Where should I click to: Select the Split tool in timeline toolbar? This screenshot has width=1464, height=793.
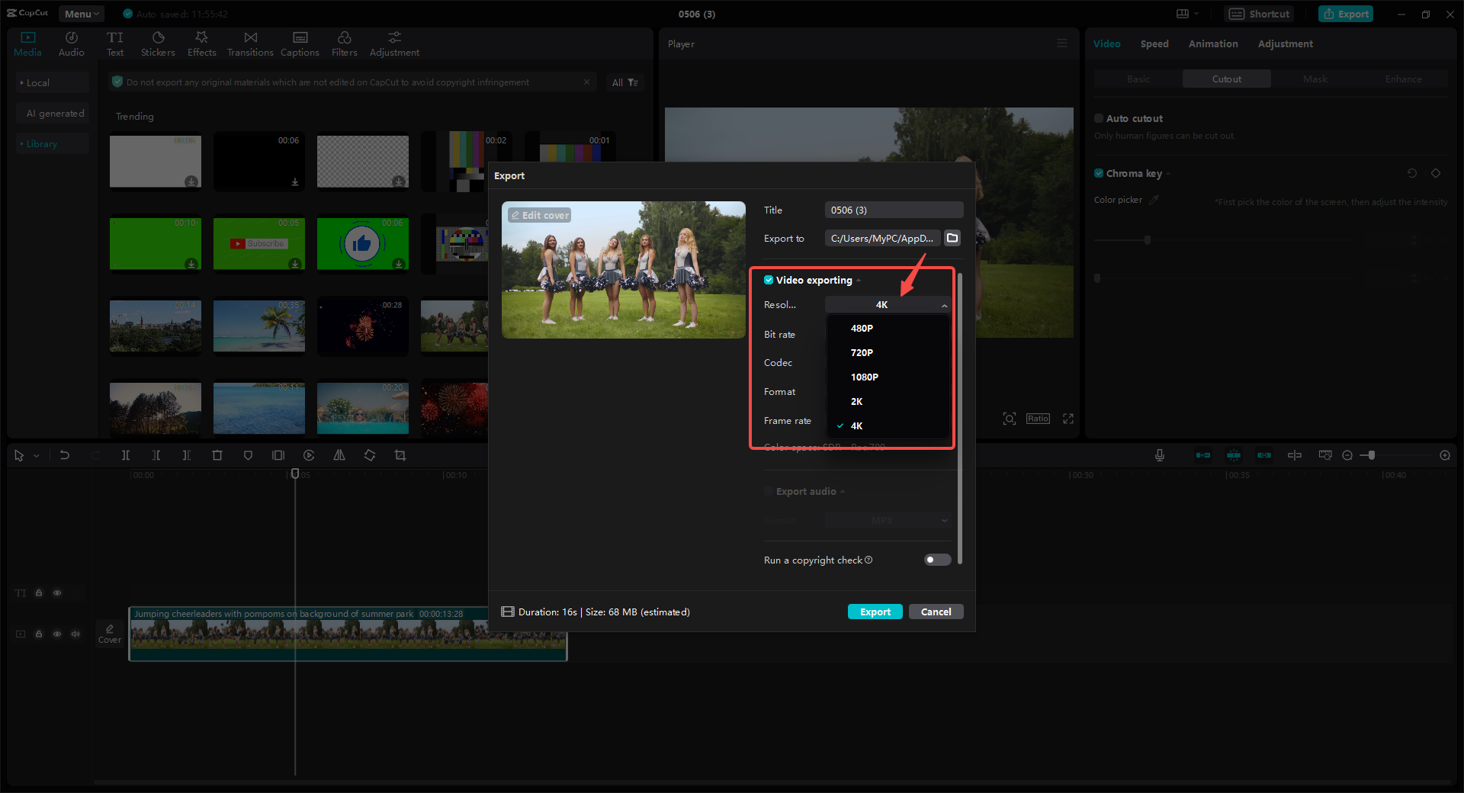pyautogui.click(x=126, y=455)
